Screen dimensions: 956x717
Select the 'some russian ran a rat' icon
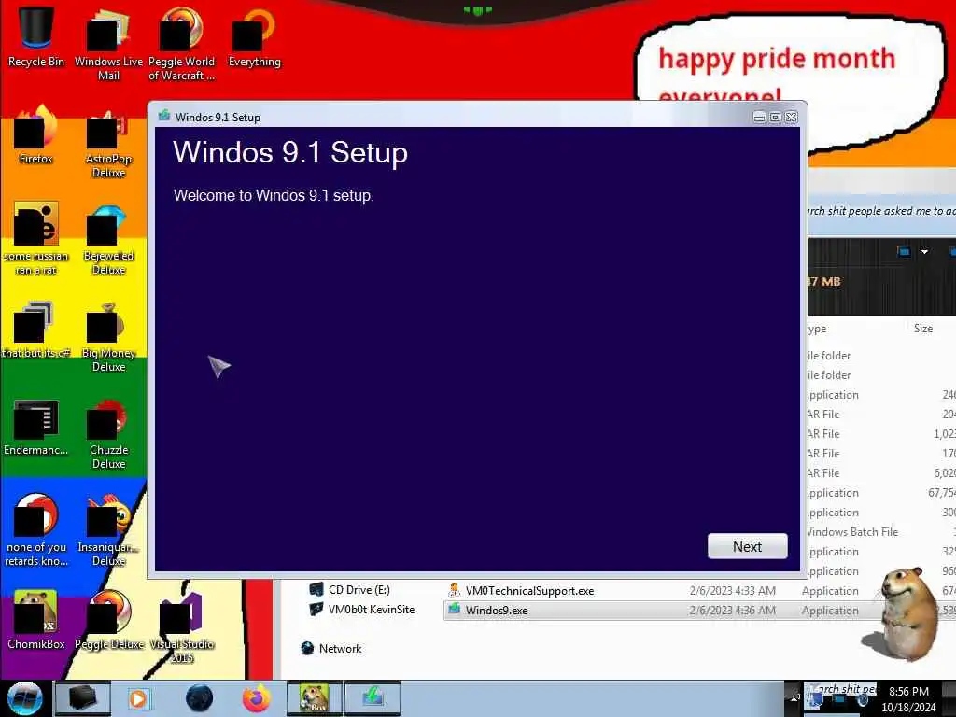[x=36, y=239]
